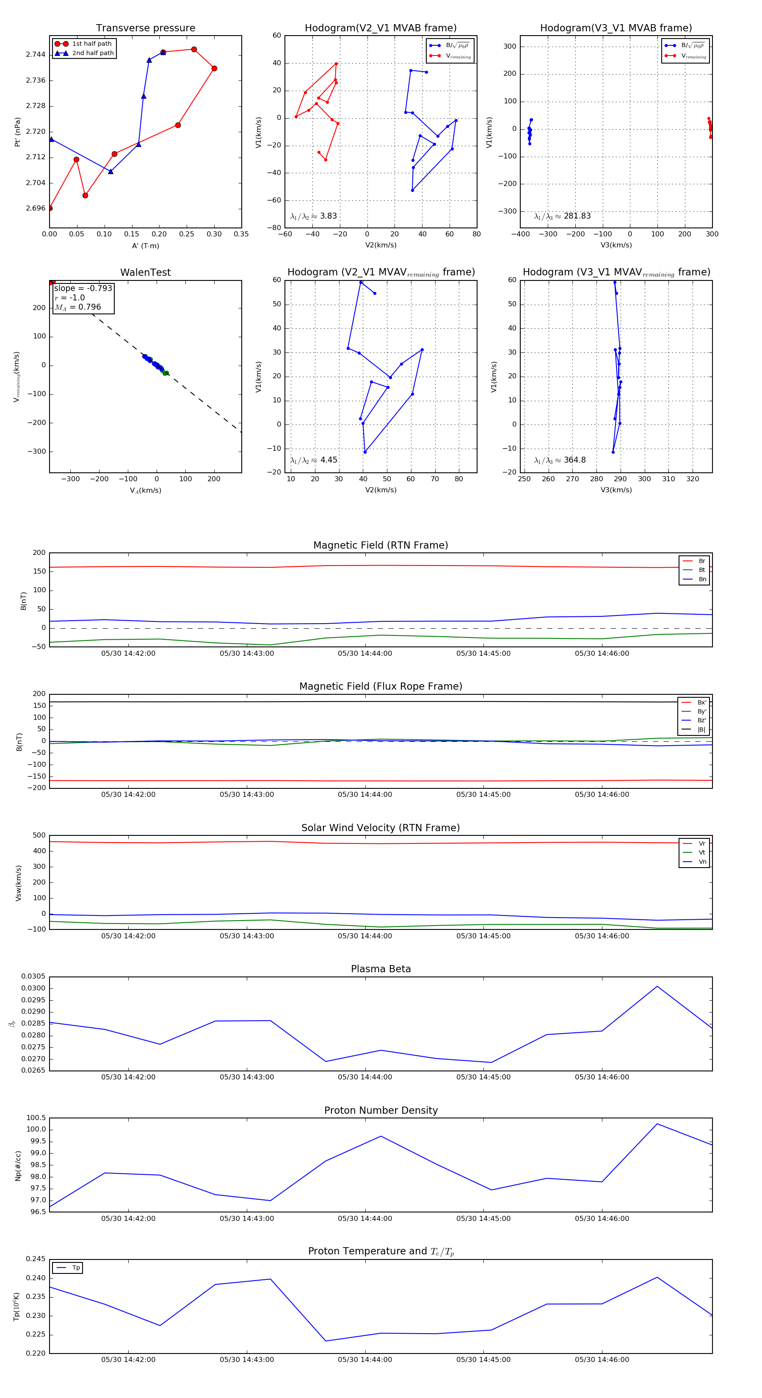Click the eigenvalue ratio text "≈ 4.45"
This screenshot has height=1398, width=762.
[313, 460]
